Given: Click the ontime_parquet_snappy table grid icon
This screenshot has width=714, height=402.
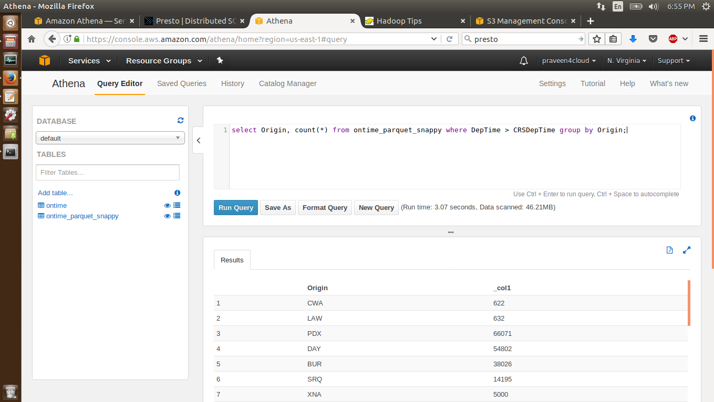Looking at the screenshot, I should (x=41, y=216).
